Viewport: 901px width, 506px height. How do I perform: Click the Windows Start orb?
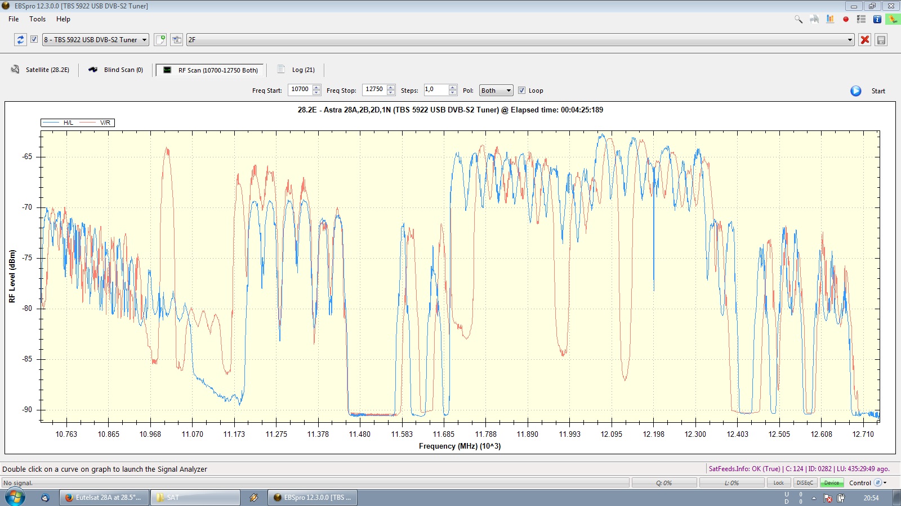click(15, 498)
